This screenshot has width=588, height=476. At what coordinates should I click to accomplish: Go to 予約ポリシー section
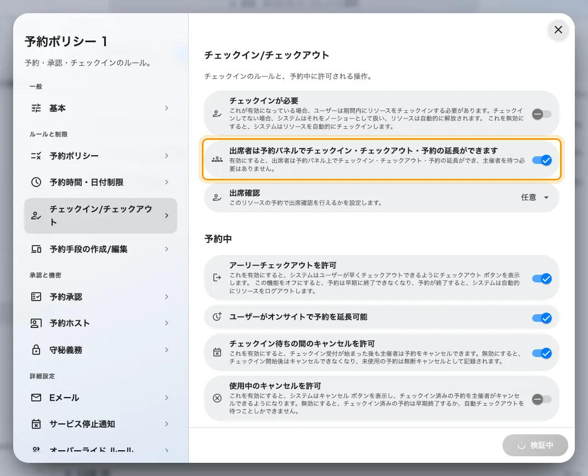click(x=100, y=156)
